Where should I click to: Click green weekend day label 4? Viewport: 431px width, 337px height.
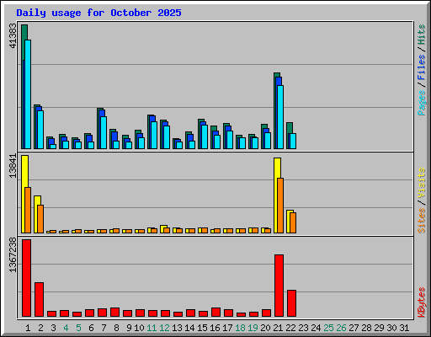point(66,328)
